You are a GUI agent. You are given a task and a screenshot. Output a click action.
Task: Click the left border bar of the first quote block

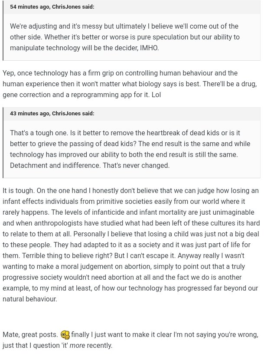click(x=3, y=30)
